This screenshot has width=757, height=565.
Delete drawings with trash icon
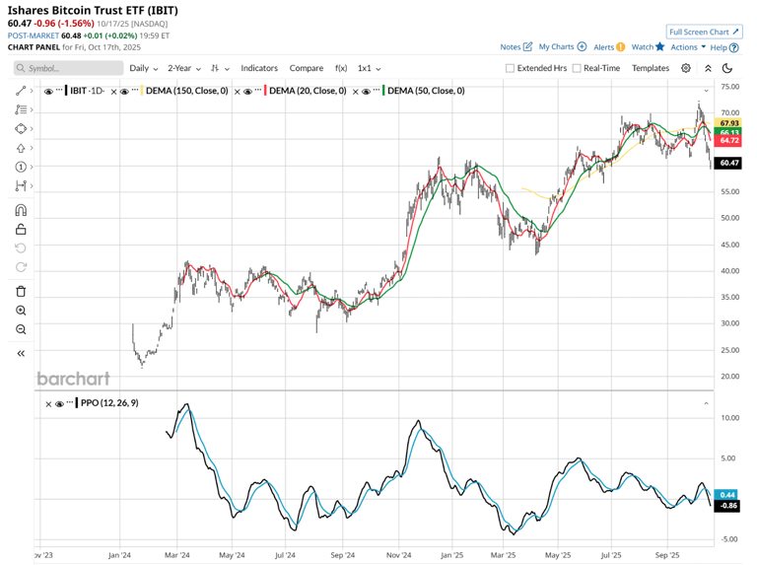click(21, 291)
